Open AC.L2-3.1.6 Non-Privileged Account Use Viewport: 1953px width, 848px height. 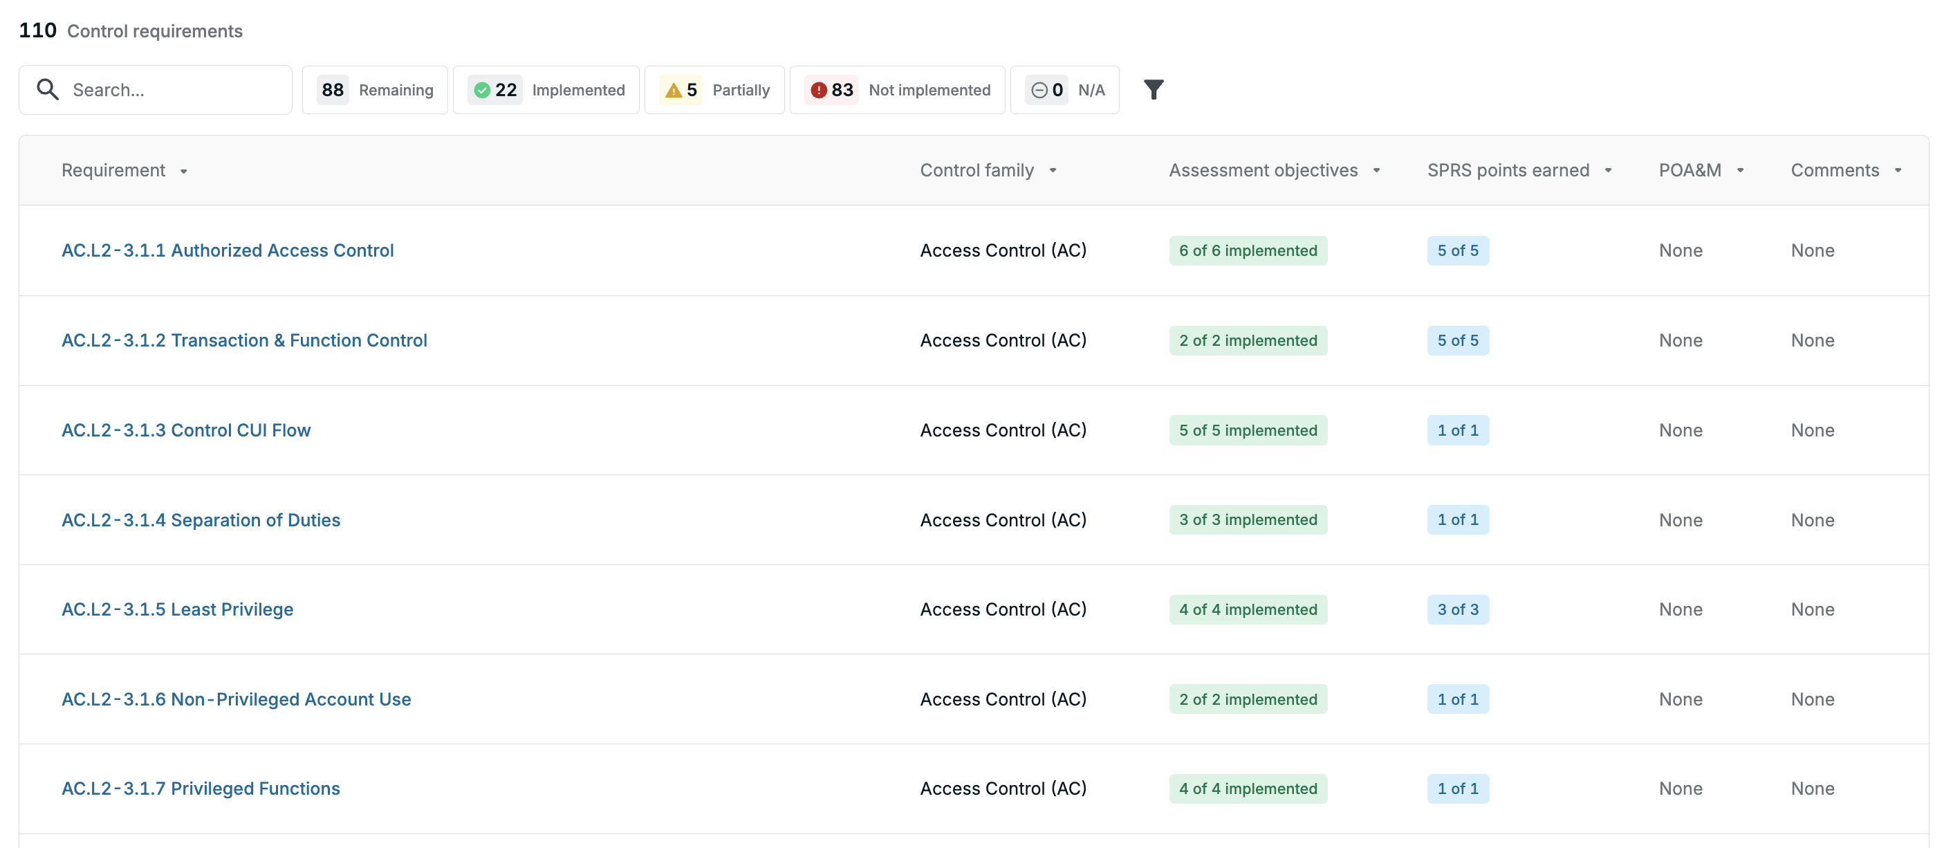[236, 699]
